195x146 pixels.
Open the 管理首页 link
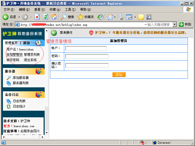tap(11, 43)
